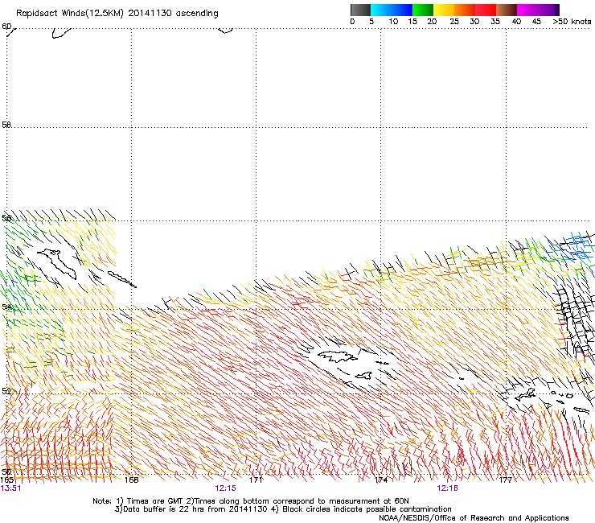Click the purple 12:16 time stamp
595x523 pixels.
447,488
